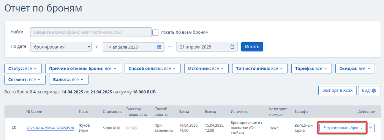The height and width of the screenshot is (140, 384).
Task: Expand the Сегмент filter dropdown
Action: point(25,80)
